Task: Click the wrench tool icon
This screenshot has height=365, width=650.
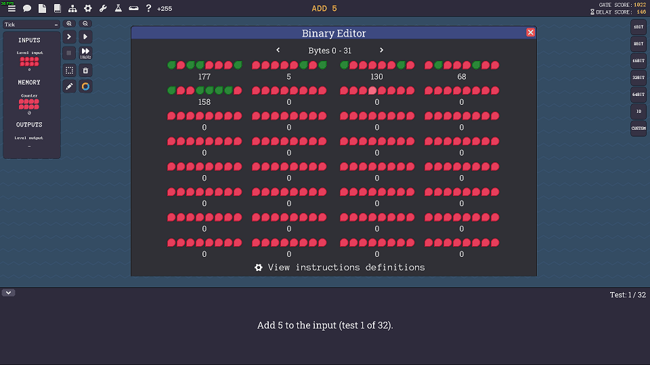Action: [x=103, y=8]
